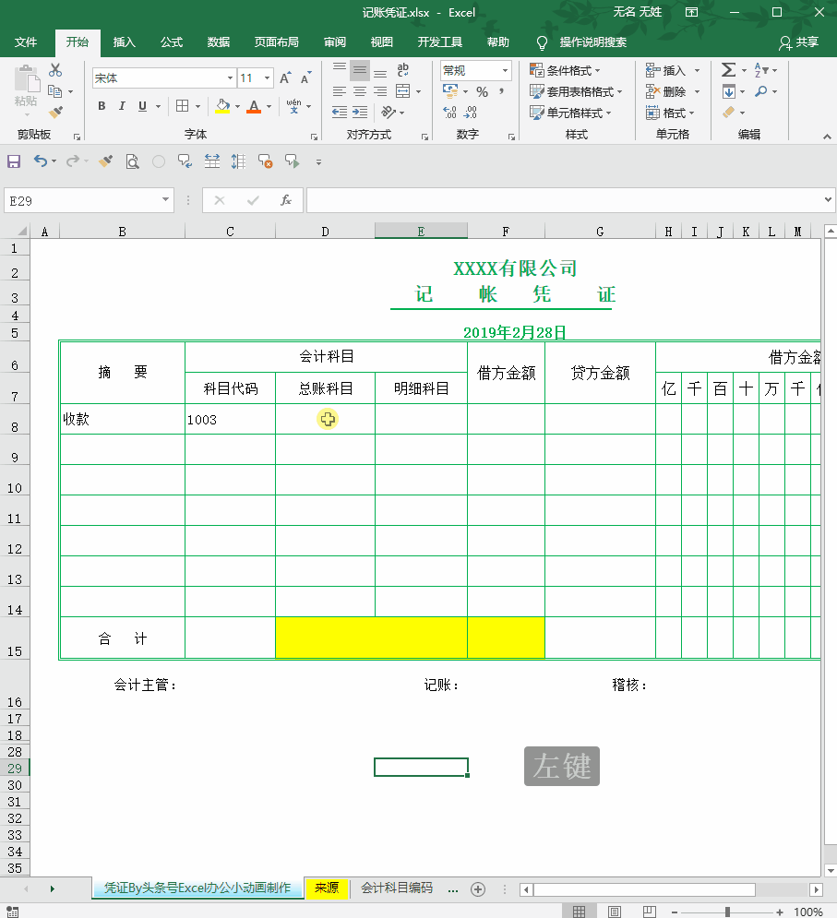Click the Save icon on quick access toolbar
The width and height of the screenshot is (837, 918).
13,161
